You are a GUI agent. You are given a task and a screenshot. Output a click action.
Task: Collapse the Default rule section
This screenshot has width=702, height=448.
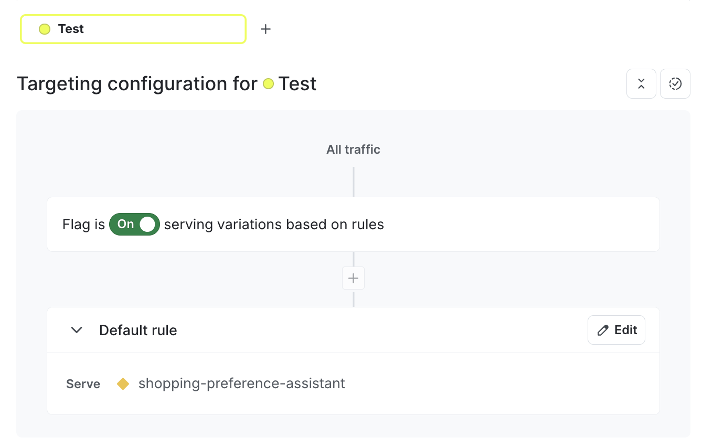point(77,330)
